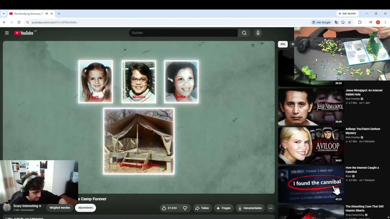This screenshot has height=219, width=390.
Task: Click the video title ending Camp Forever
Action: click(92, 199)
